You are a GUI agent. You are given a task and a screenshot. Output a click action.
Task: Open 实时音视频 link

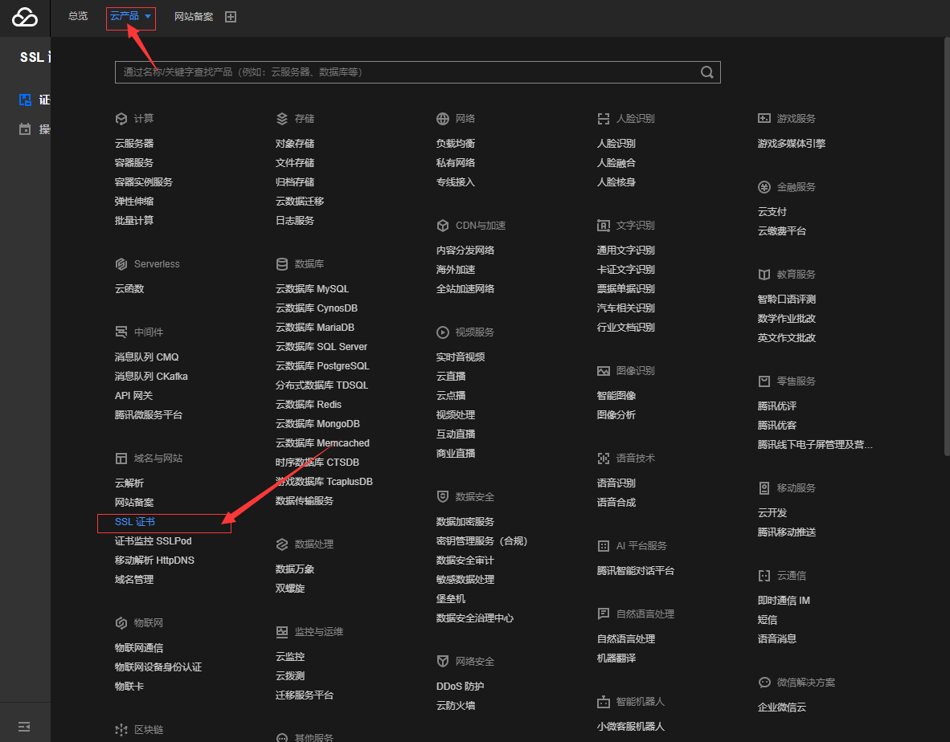[x=461, y=357]
